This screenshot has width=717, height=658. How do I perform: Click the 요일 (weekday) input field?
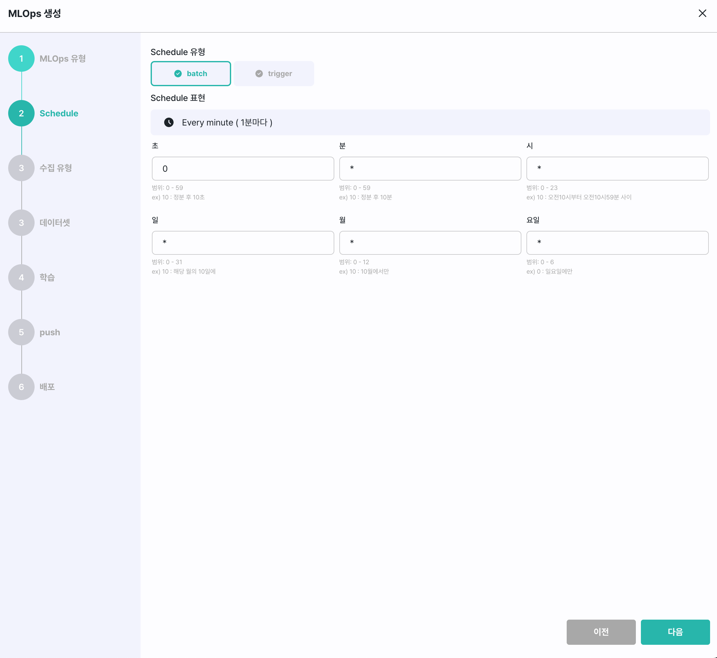tap(617, 243)
